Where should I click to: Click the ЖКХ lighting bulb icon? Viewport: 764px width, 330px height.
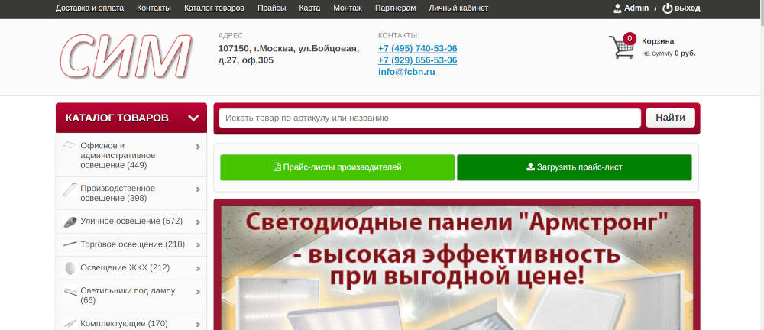[x=70, y=267]
